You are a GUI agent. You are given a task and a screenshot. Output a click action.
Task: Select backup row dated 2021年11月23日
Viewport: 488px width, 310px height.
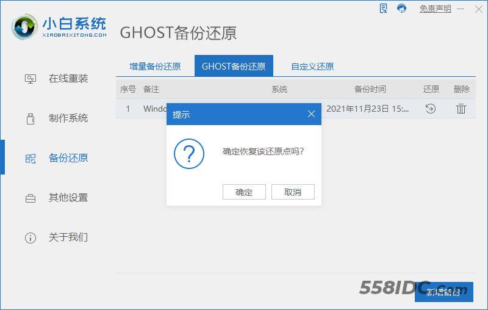click(x=296, y=109)
